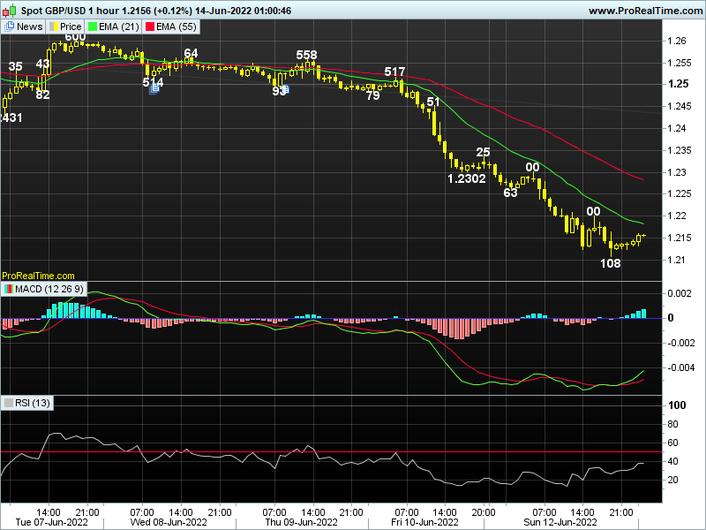Select the Price legend text
This screenshot has height=530, width=706.
click(x=71, y=26)
